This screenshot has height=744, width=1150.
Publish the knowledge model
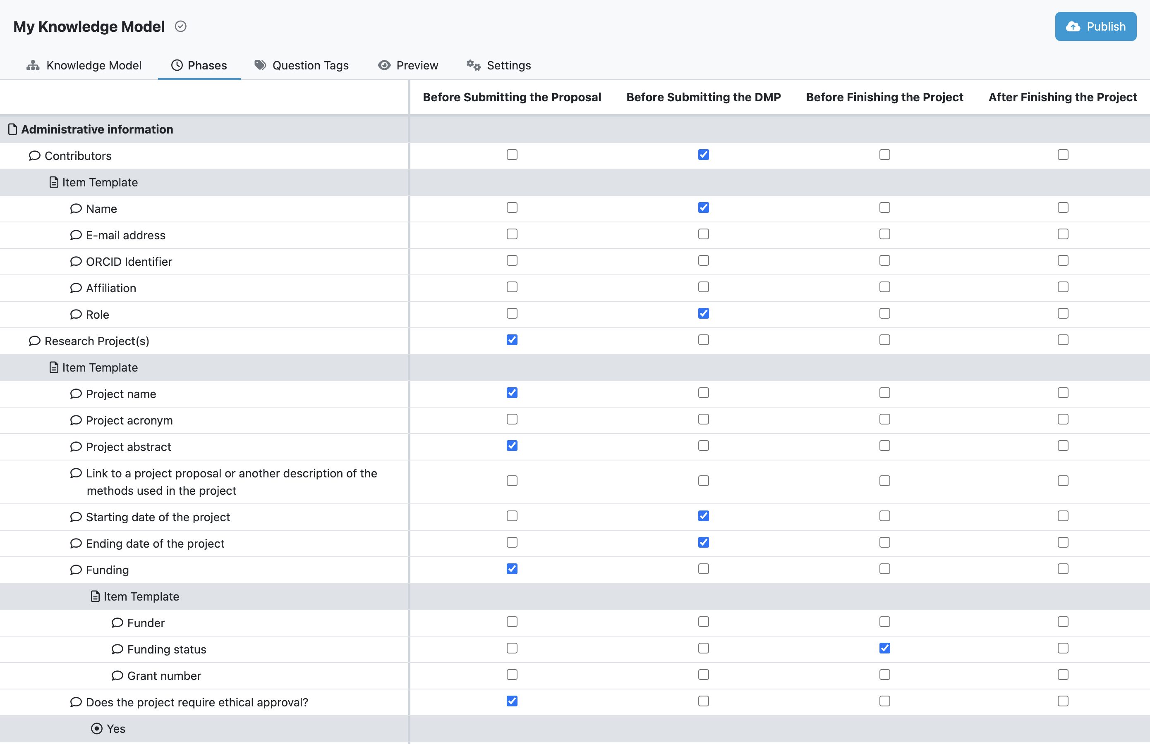(x=1095, y=26)
